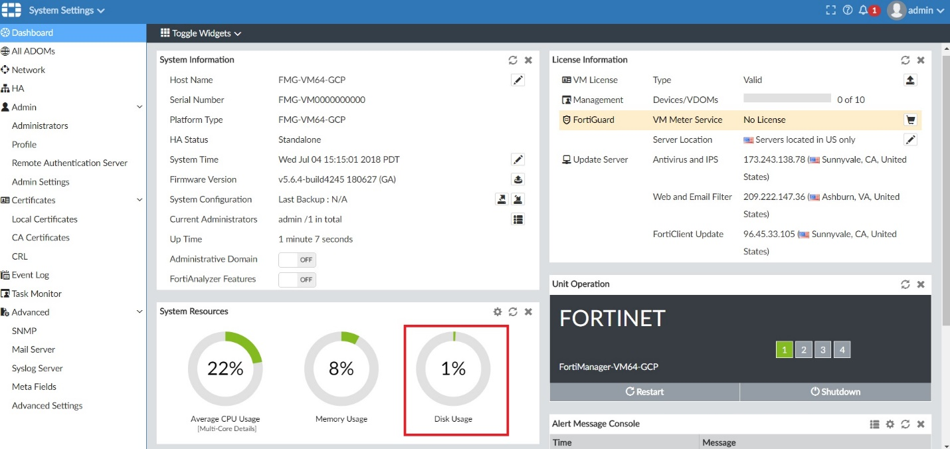Screen dimensions: 950x449
Task: Click the FortiGuard purchase cart icon
Action: (910, 120)
